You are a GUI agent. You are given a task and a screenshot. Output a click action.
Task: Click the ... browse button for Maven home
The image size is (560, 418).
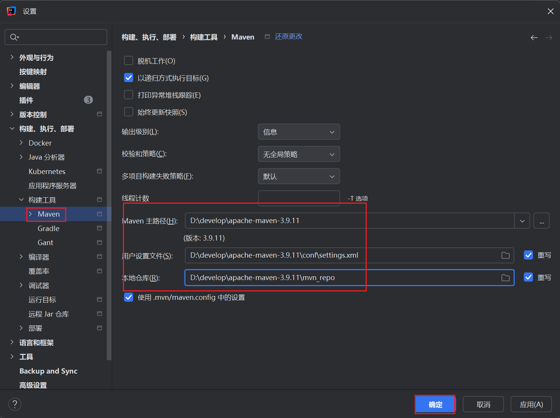[x=542, y=221]
